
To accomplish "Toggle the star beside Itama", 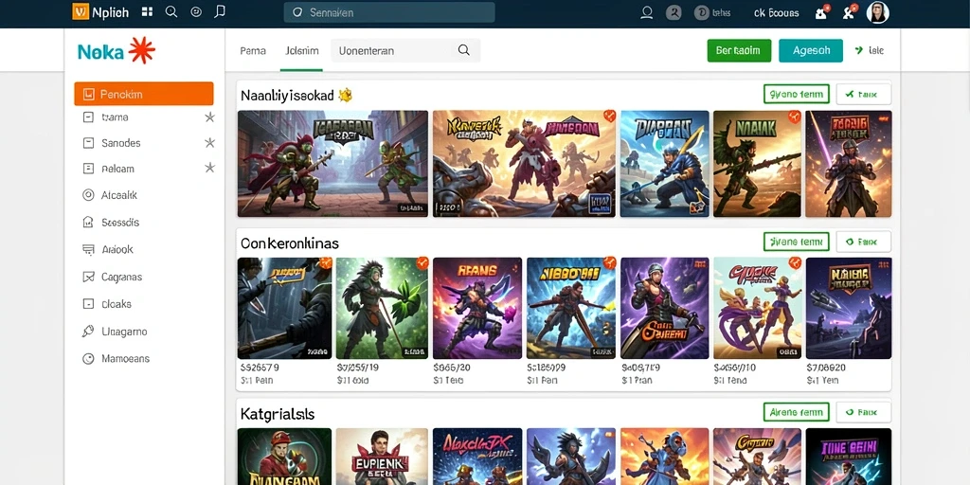I will pyautogui.click(x=209, y=117).
